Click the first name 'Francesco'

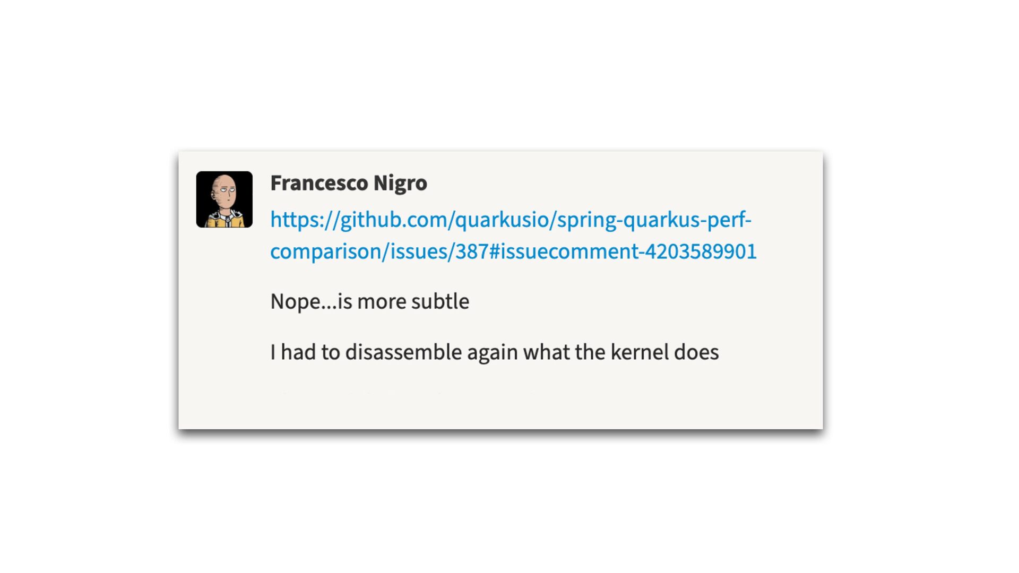[319, 183]
